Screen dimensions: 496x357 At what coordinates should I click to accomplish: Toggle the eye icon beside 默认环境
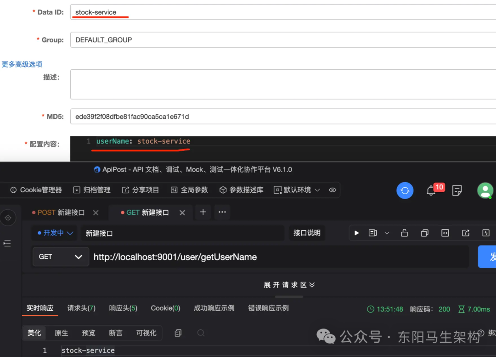[x=333, y=190]
